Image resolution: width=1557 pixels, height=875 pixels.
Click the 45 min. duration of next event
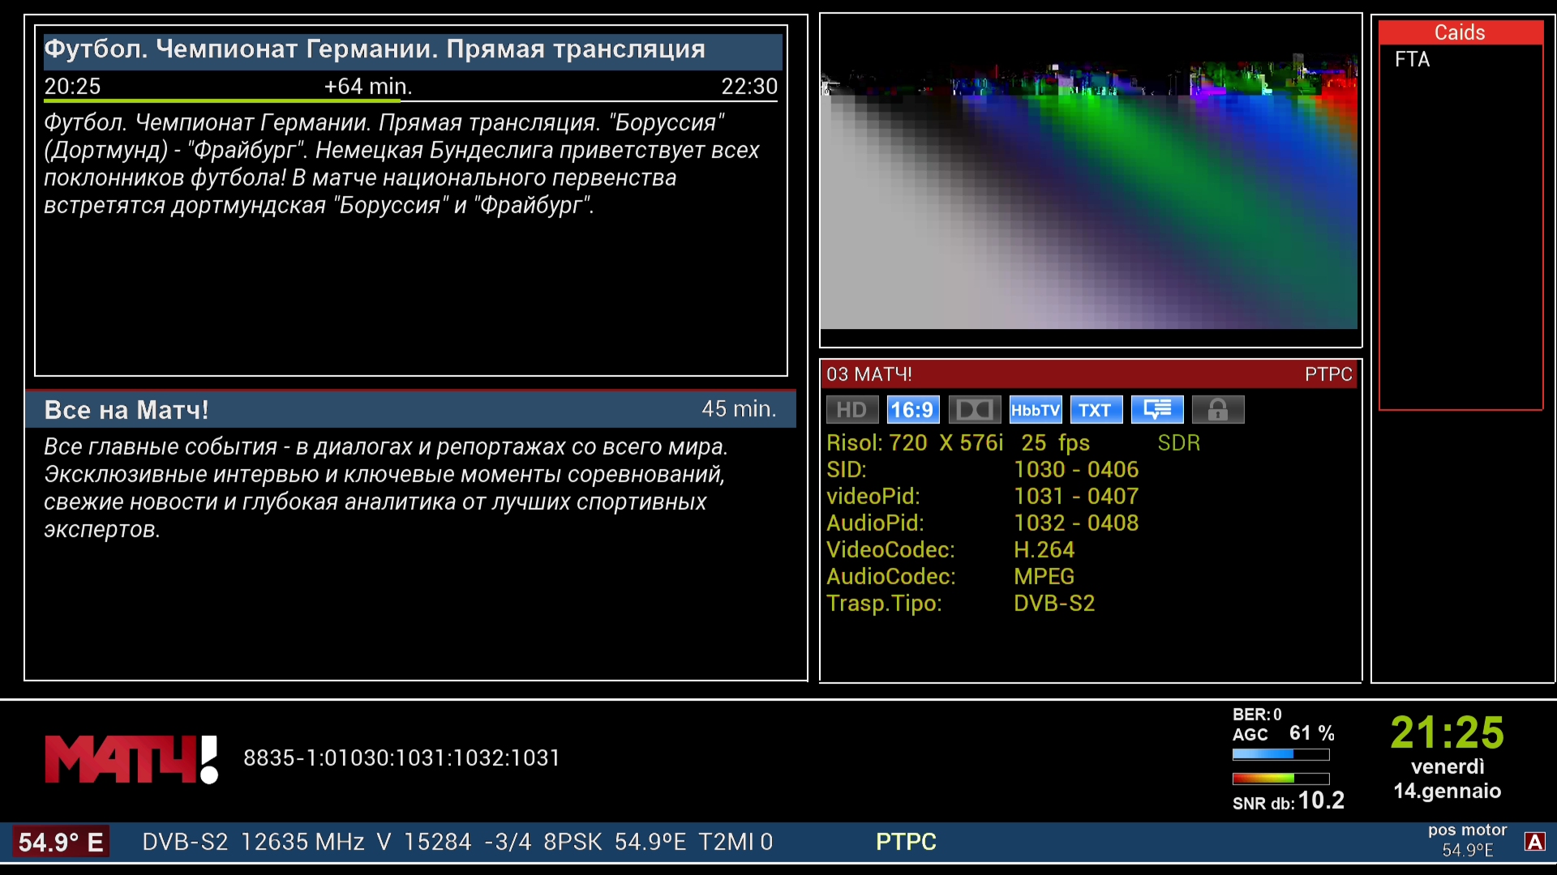739,409
